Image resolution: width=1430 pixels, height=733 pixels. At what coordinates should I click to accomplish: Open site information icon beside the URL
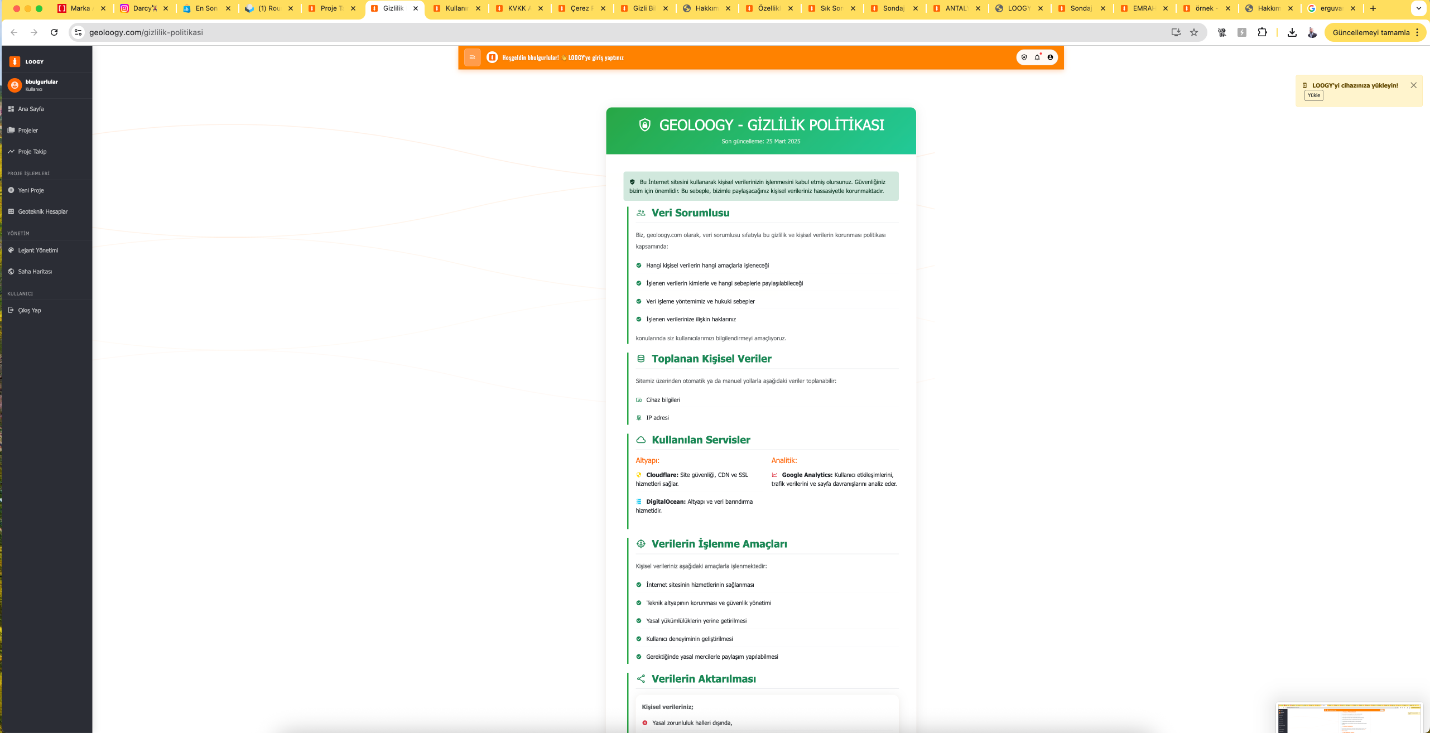78,32
